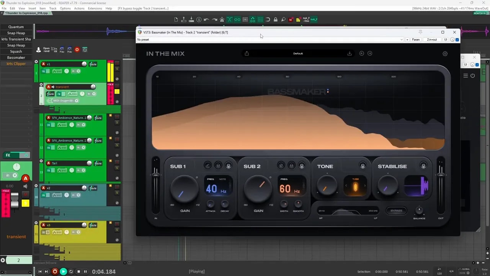Viewport: 490px width, 276px height.
Task: Click the Sub 2 Gain knob
Action: (x=258, y=190)
